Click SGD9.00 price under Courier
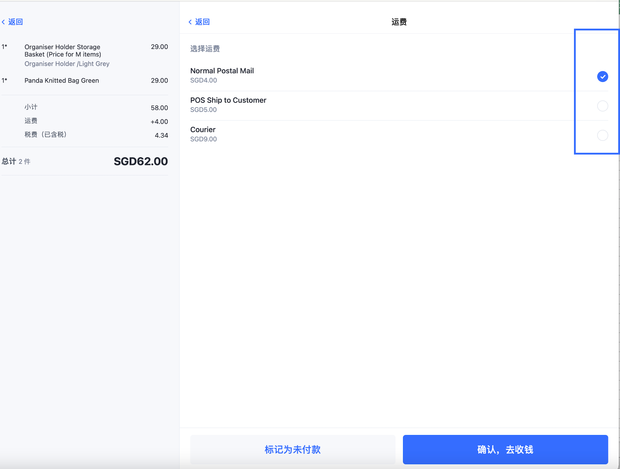Screen dimensions: 620x469 (x=204, y=139)
